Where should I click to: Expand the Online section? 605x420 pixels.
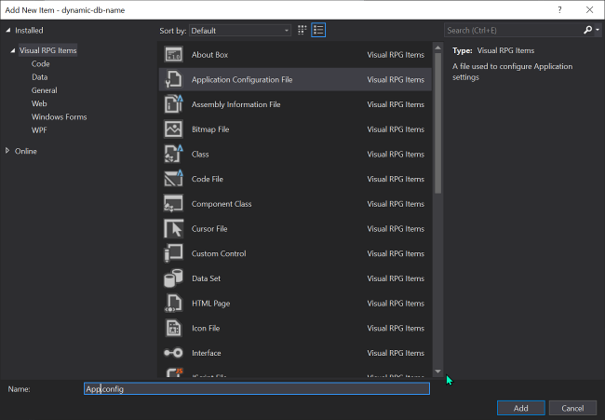[8, 151]
